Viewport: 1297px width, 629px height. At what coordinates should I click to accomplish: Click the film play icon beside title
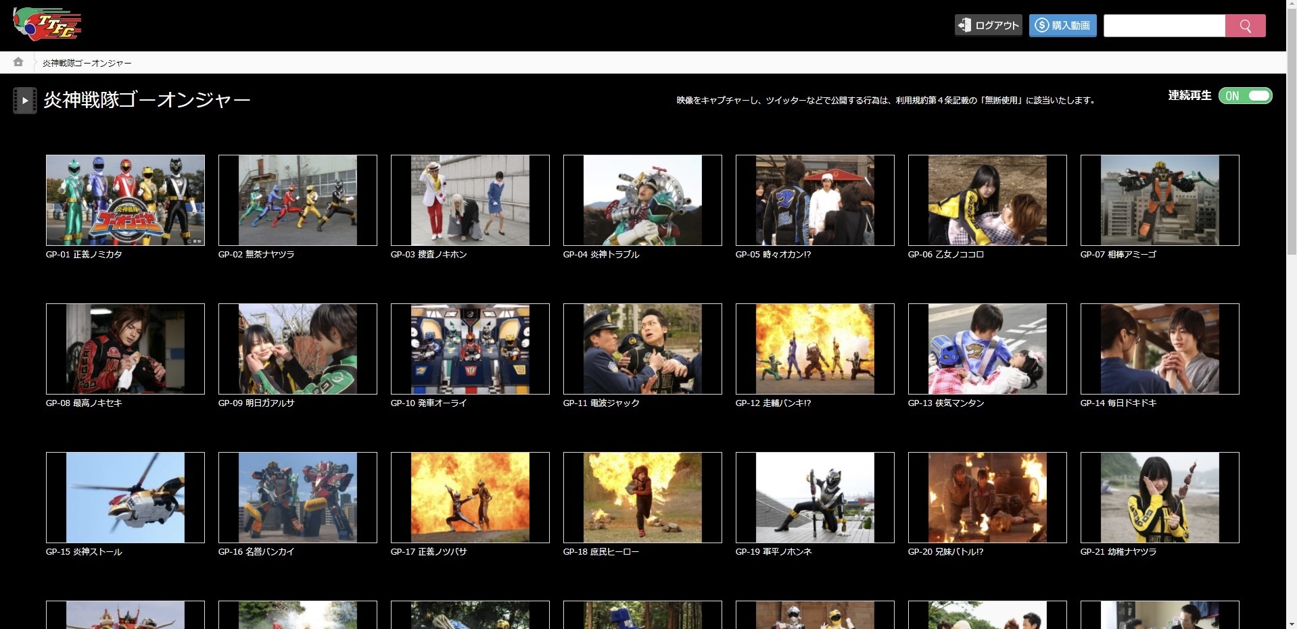(25, 101)
